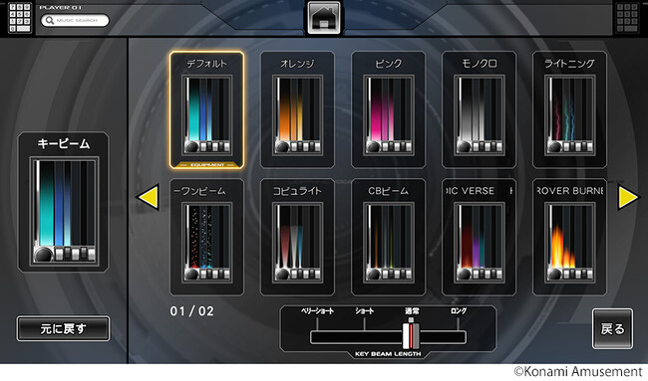Click the 元に戻す reset button
648x381 pixels.
pyautogui.click(x=63, y=328)
